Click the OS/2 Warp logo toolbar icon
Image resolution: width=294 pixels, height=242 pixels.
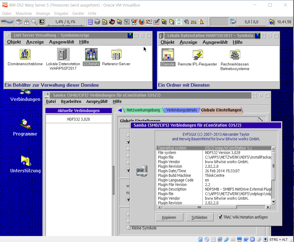pyautogui.click(x=149, y=22)
